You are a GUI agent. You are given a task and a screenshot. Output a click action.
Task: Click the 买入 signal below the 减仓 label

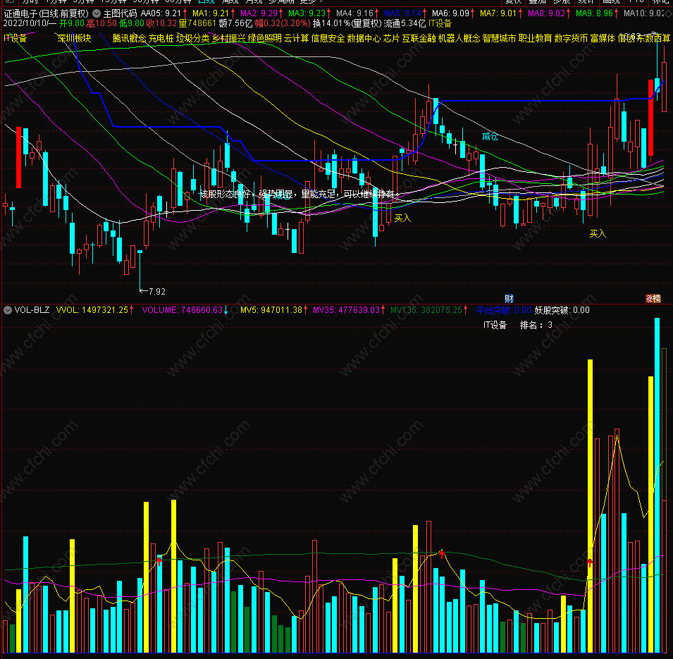[x=598, y=233]
